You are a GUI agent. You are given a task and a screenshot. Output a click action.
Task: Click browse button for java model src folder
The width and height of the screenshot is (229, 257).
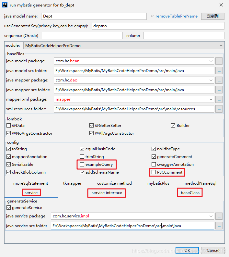[219, 70]
